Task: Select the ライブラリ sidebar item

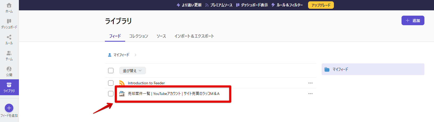Action: tap(9, 87)
